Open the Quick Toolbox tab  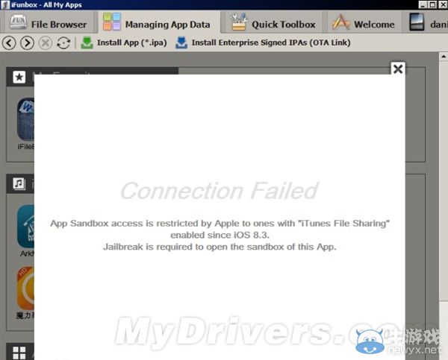coord(273,23)
